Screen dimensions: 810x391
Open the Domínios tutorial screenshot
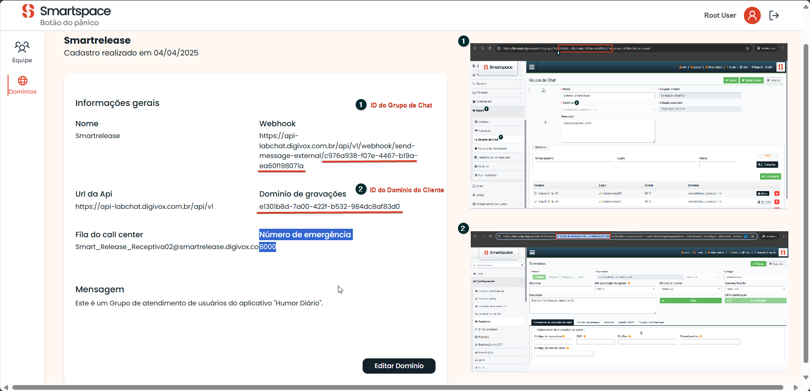[629, 302]
